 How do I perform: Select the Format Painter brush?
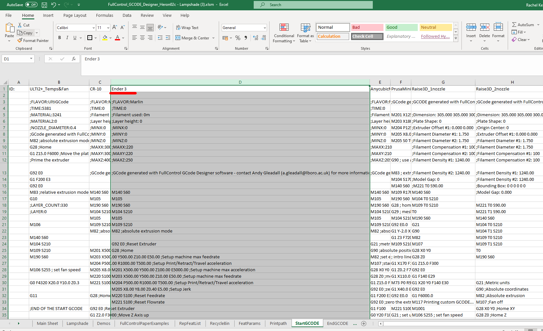pos(33,41)
